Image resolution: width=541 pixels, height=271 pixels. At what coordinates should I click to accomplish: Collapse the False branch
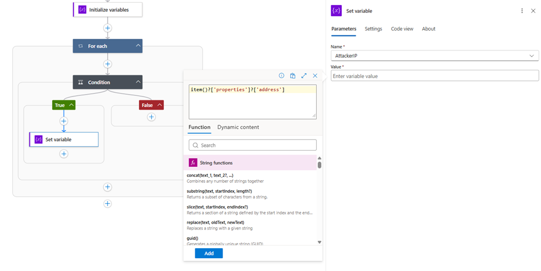pyautogui.click(x=159, y=105)
